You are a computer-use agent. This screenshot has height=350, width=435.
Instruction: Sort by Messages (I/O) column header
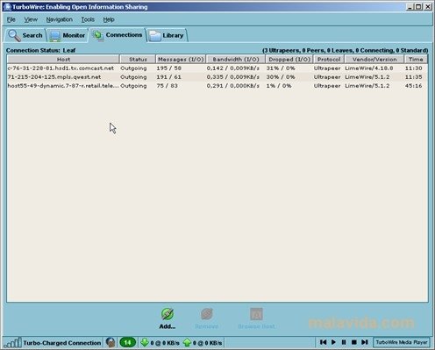(x=181, y=60)
